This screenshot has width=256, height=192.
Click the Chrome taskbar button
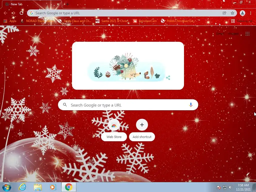pyautogui.click(x=68, y=187)
